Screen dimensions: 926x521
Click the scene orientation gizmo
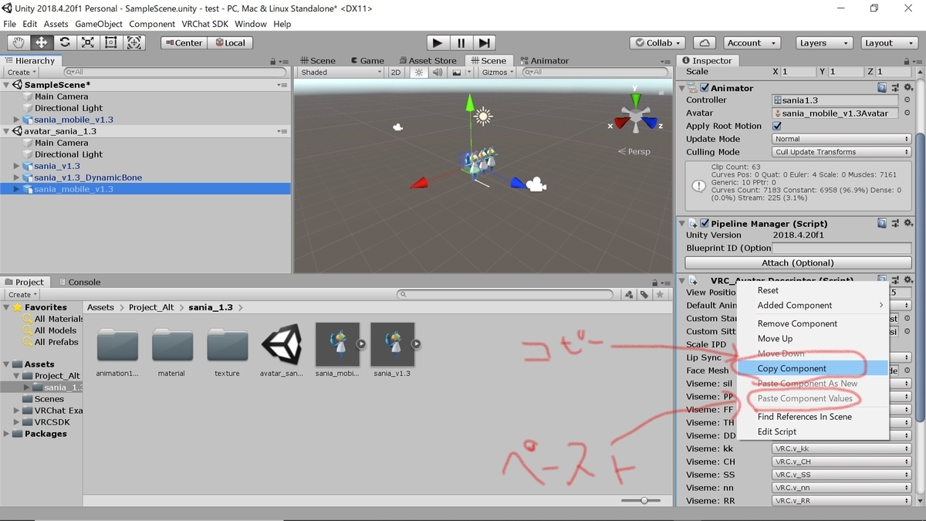[x=635, y=115]
